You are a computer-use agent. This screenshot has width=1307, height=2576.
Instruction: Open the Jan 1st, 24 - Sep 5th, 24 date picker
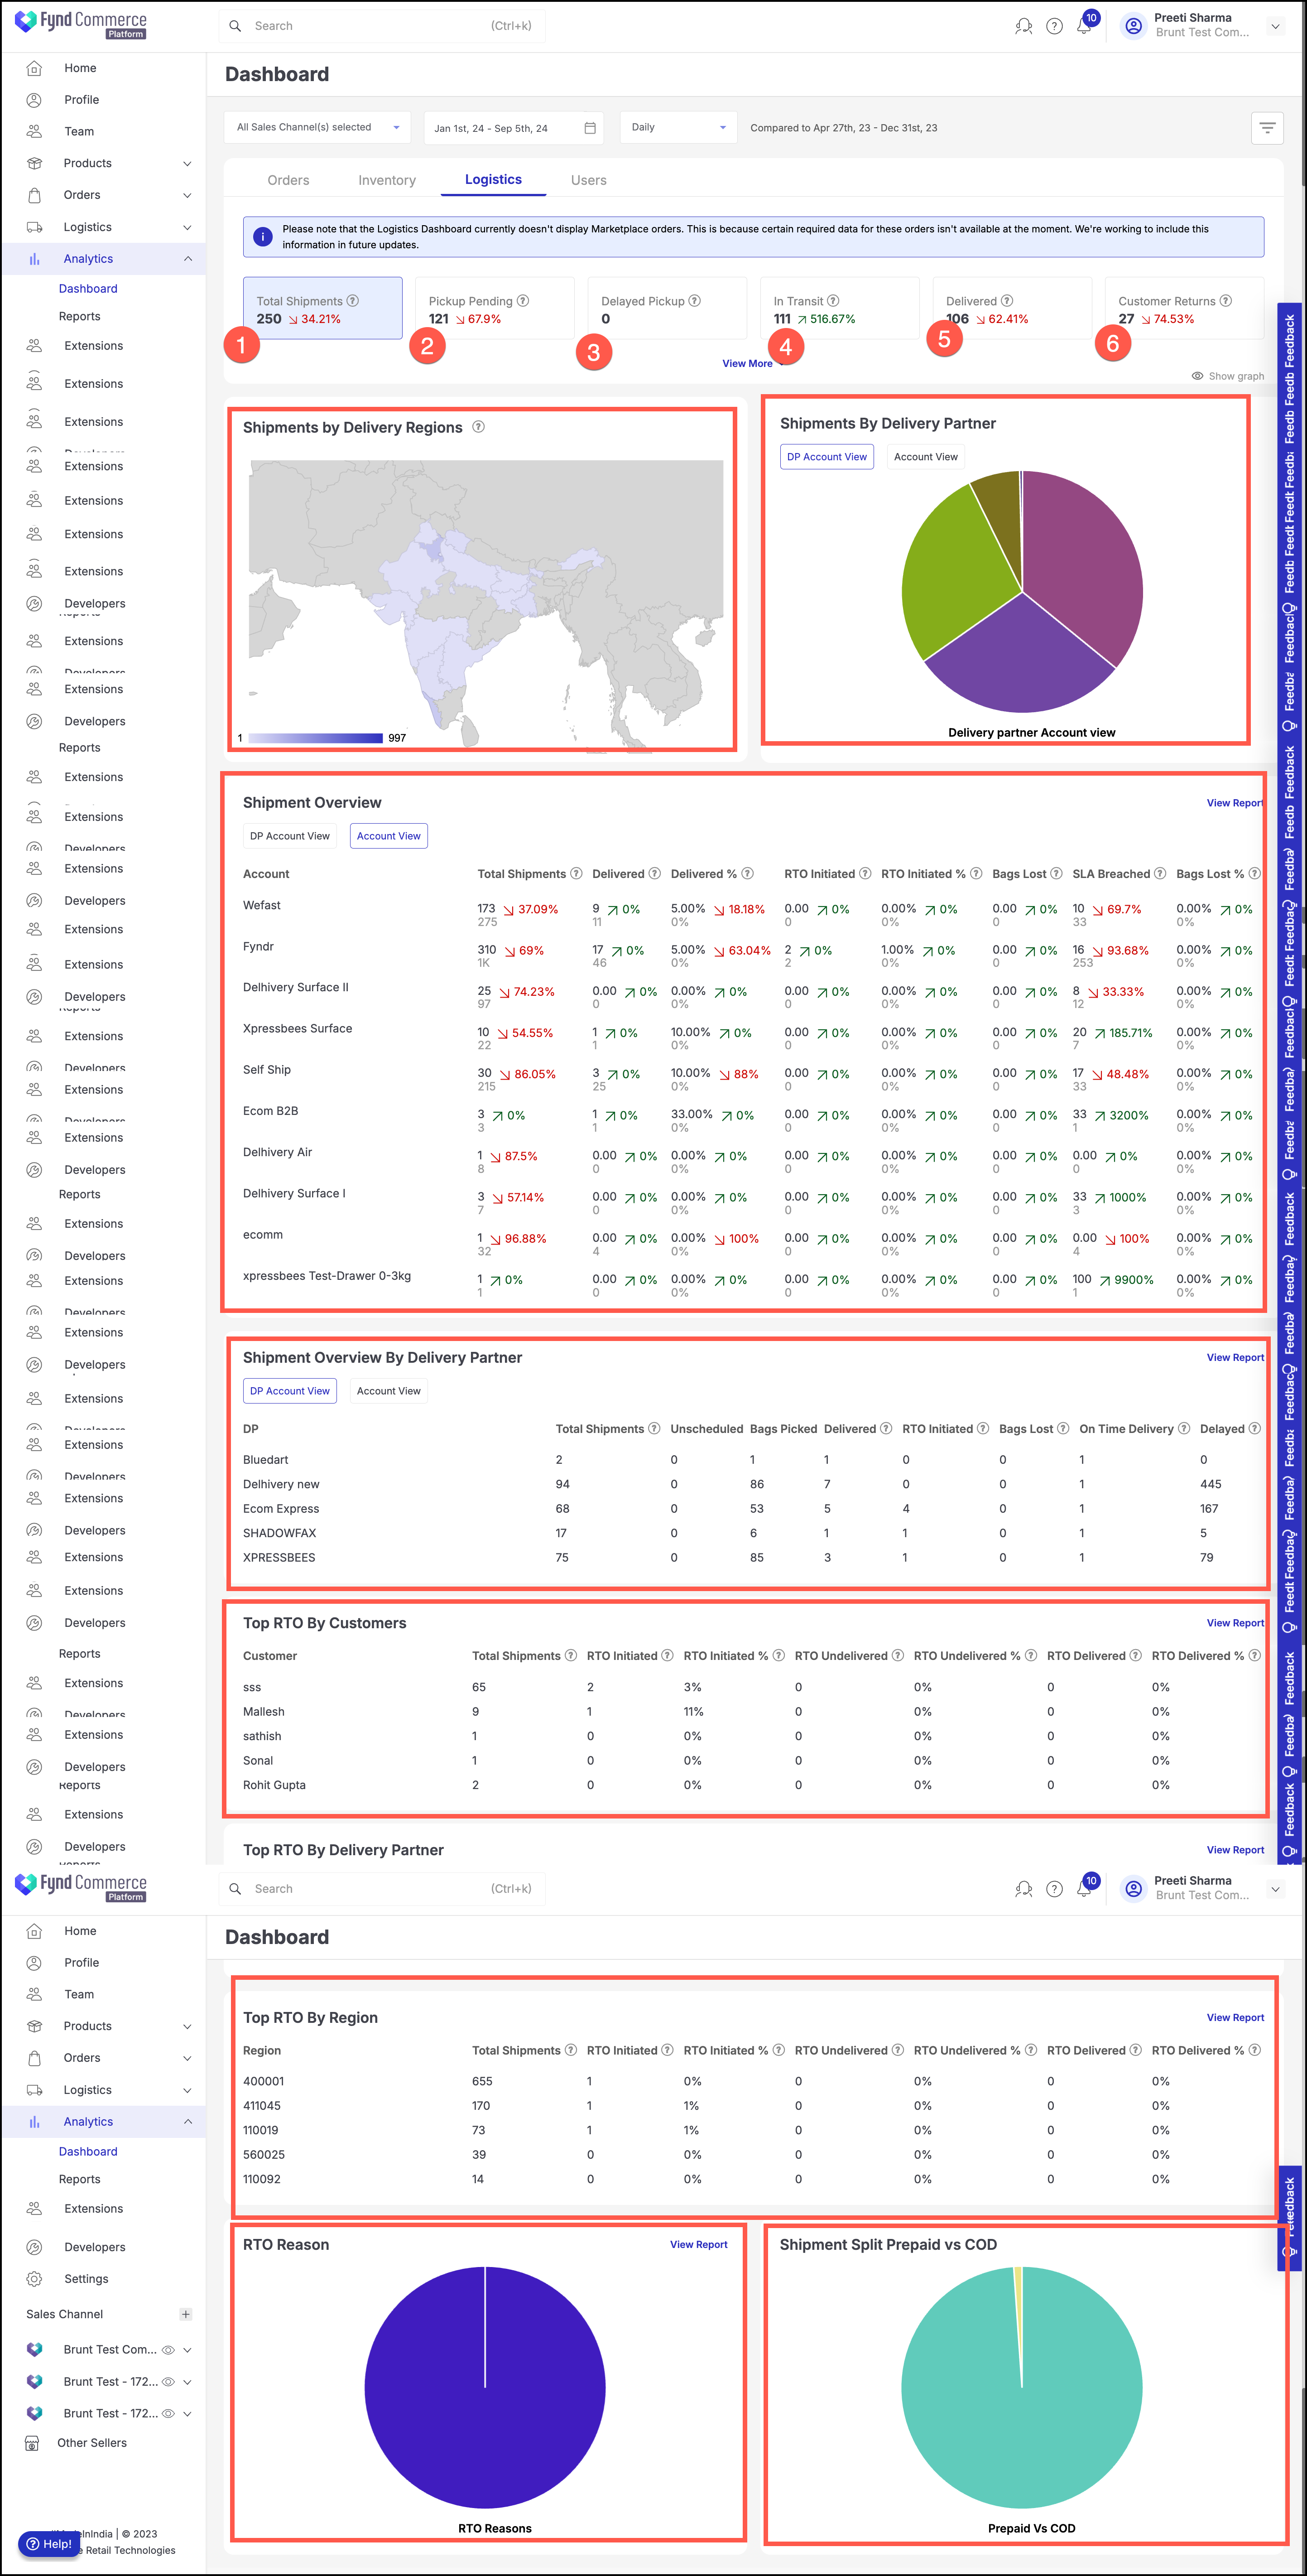(x=513, y=128)
